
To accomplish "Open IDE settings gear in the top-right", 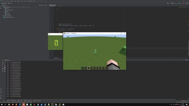I will 188,3.
